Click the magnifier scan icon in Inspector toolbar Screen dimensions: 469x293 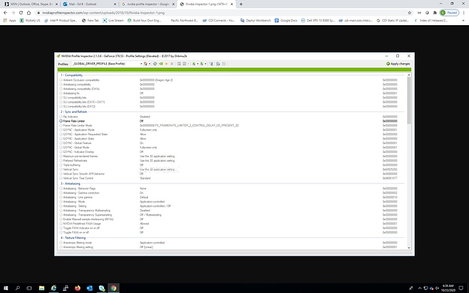[x=218, y=64]
